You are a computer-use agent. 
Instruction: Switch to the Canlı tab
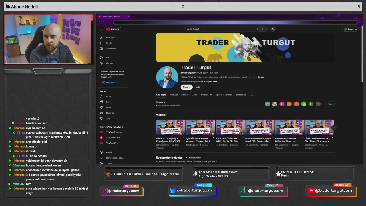coord(194,95)
